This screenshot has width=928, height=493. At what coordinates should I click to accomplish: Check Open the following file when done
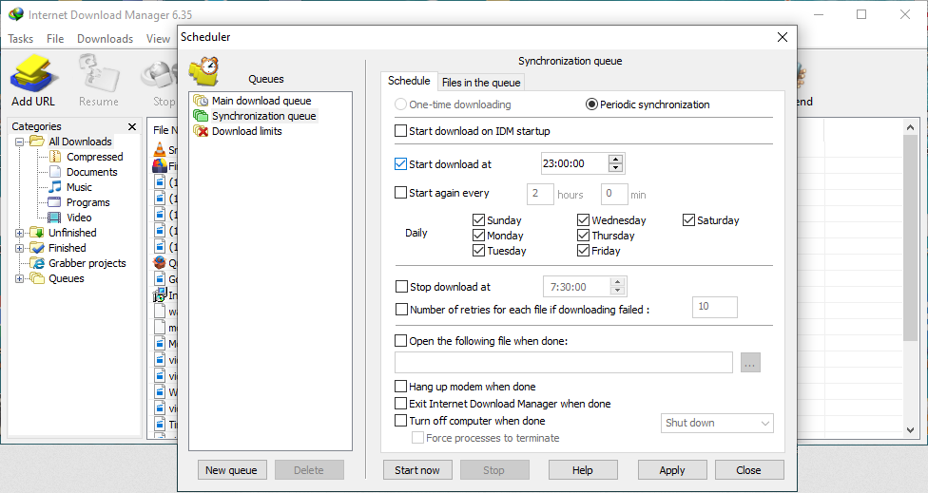pos(400,340)
